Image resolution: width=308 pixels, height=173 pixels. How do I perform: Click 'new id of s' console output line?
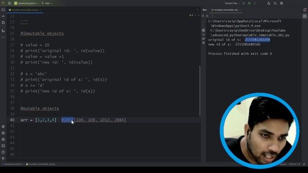click(234, 44)
